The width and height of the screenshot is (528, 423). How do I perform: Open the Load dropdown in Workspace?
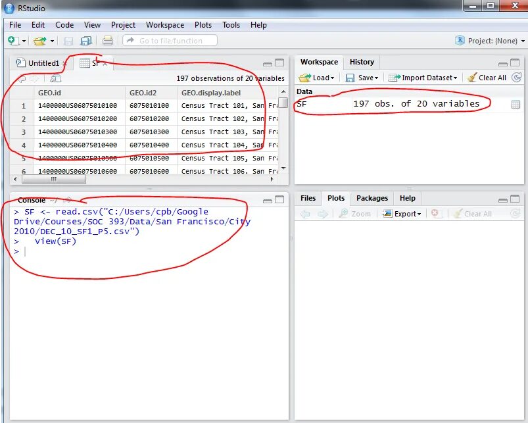[316, 78]
